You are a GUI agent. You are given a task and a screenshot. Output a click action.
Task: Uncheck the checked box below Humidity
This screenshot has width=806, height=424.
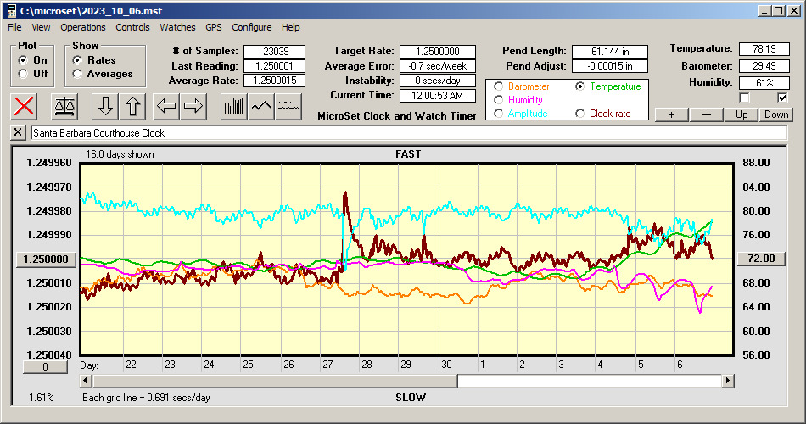pos(782,98)
